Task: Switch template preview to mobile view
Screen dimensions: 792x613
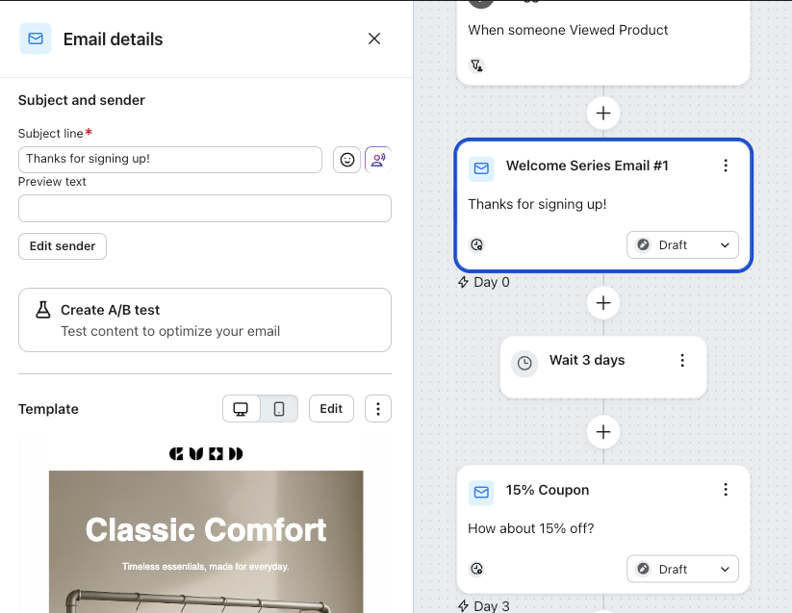Action: coord(279,408)
